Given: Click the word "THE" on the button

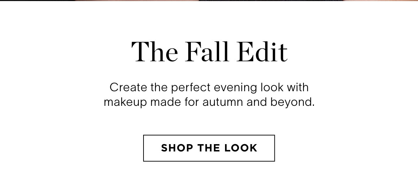Looking at the screenshot, I should coord(209,148).
